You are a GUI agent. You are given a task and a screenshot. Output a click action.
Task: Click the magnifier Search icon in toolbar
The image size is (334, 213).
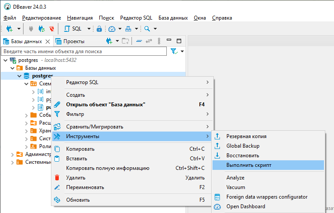(x=147, y=29)
